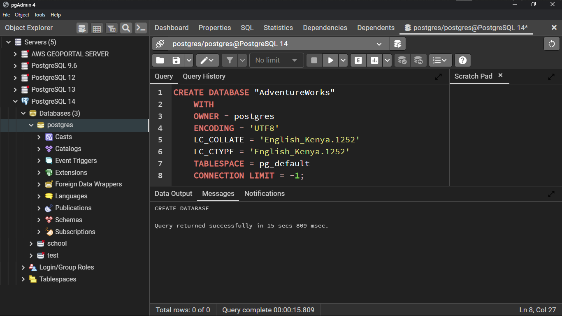Open the Execute options dropdown arrow
Screen dimensions: 562x316
click(343, 60)
